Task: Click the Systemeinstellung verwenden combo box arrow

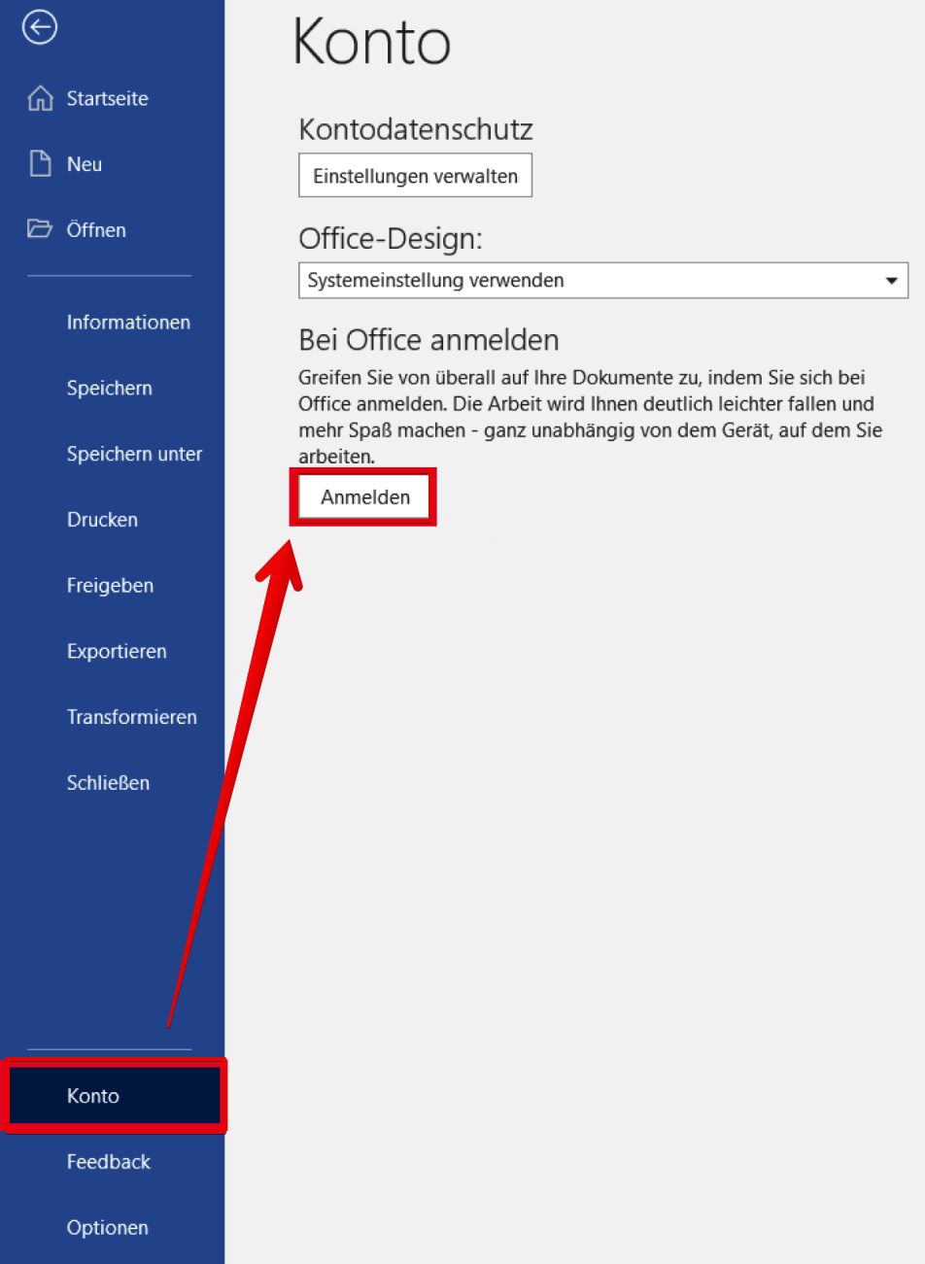Action: click(891, 280)
